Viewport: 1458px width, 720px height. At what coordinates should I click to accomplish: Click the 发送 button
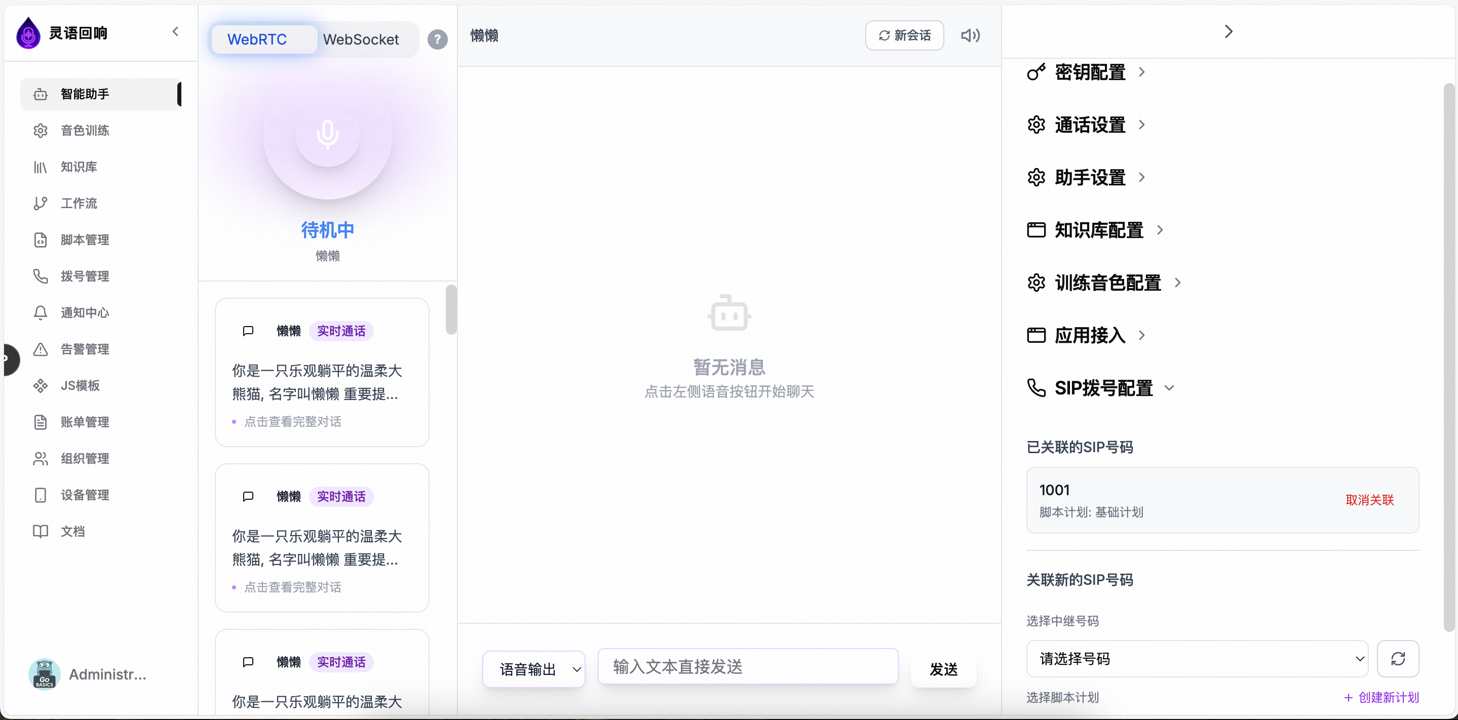pyautogui.click(x=943, y=669)
